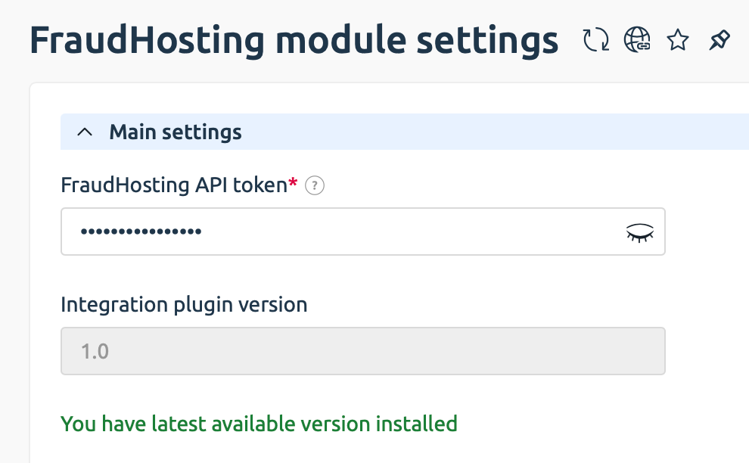Click the word FraudHosting in the title
749x463 pixels.
click(x=147, y=40)
